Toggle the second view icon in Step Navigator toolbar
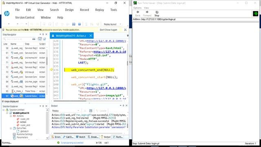Viewport: 261px width, 147px height. point(44,39)
